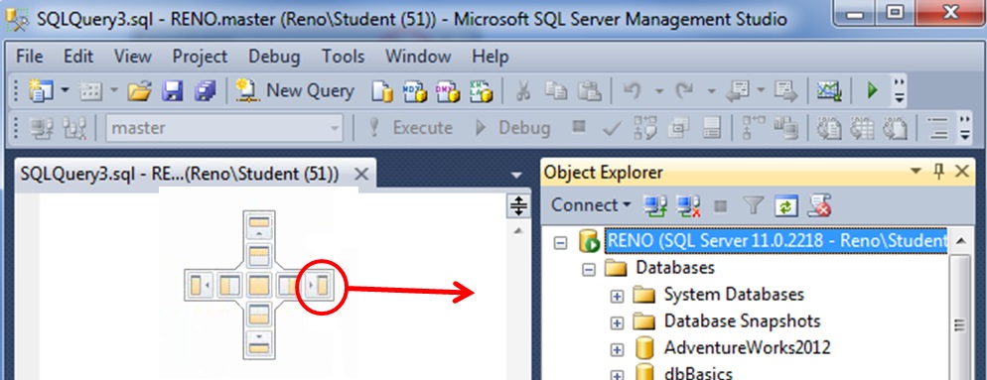
Task: Toggle the IntelliSense Enabled icon
Action: [712, 128]
